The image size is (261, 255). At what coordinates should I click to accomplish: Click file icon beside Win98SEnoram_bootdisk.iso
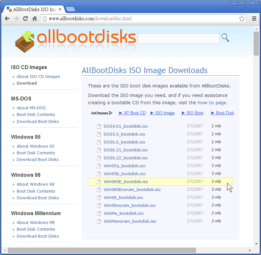pyautogui.click(x=99, y=190)
